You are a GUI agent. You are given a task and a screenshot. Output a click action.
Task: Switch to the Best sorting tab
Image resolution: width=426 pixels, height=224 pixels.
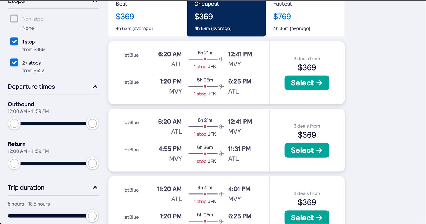pos(148,17)
